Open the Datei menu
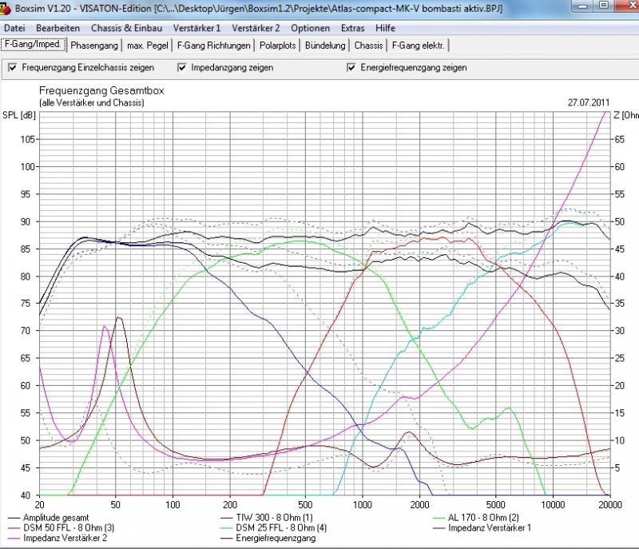639x549 pixels. (x=15, y=28)
